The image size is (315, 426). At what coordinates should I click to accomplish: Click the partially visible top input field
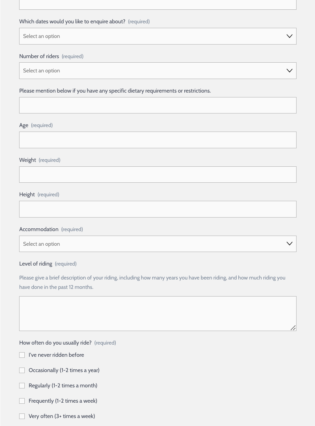pos(158,5)
